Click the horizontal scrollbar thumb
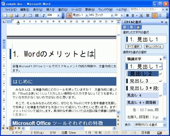 (x=57, y=128)
